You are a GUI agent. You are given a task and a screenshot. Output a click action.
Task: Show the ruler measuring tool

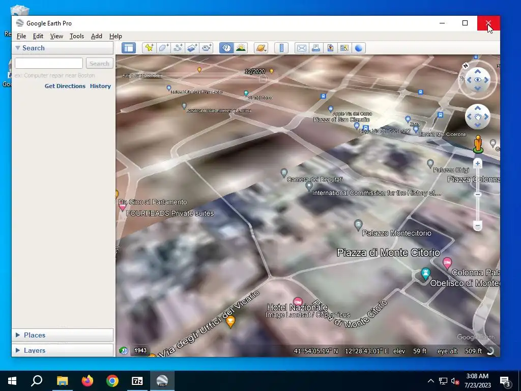click(x=281, y=48)
